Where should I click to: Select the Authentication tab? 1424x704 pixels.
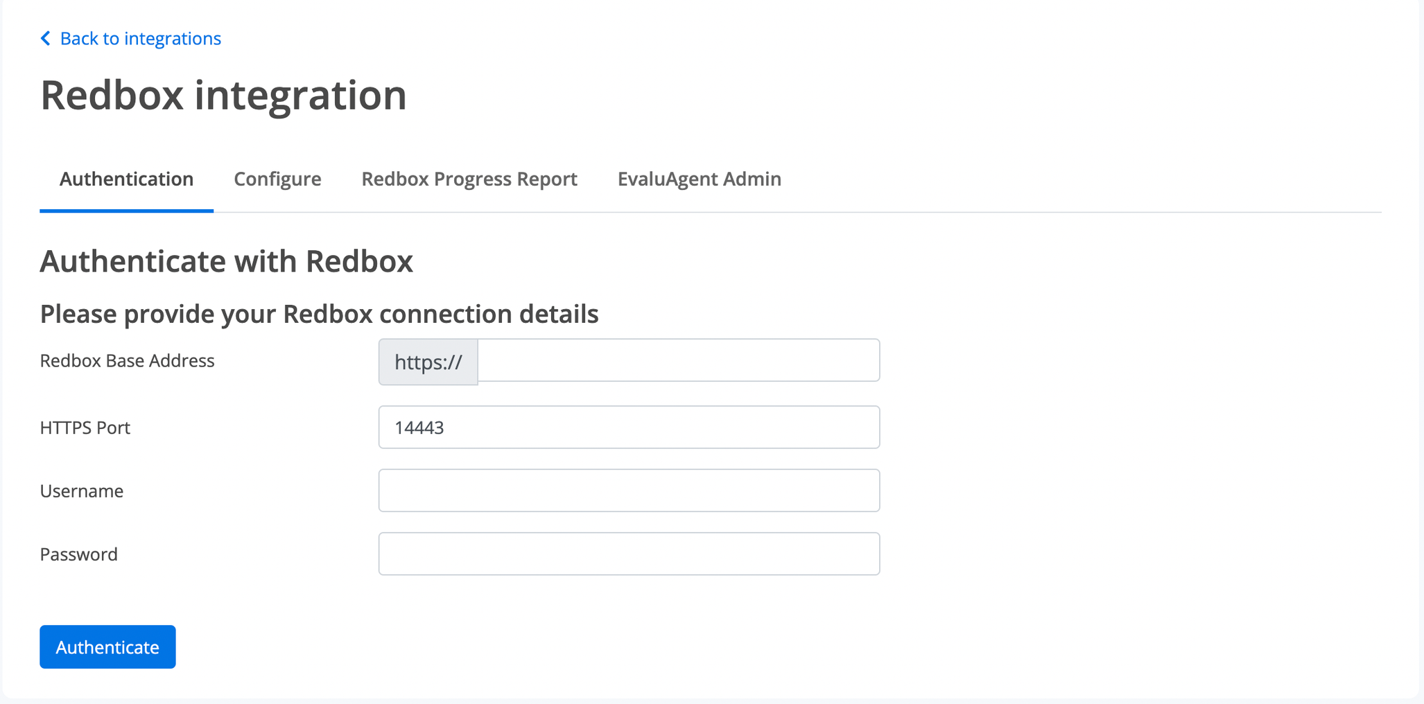(126, 179)
